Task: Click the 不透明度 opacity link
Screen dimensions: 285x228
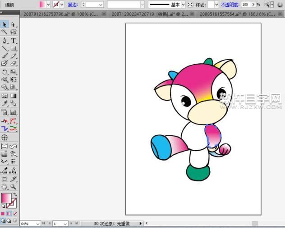Action: [230, 4]
